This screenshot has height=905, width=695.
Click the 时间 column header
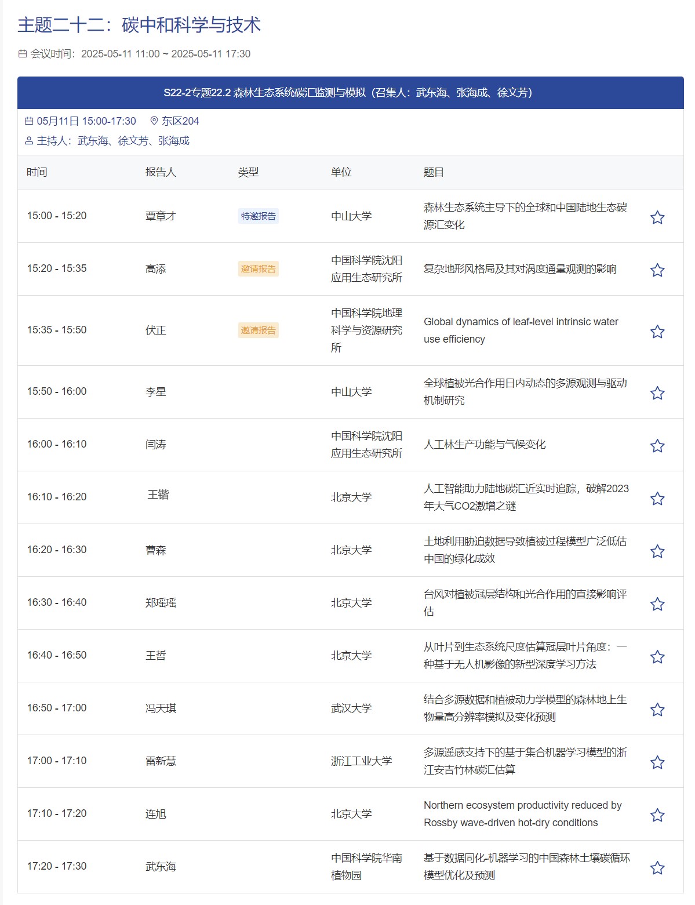pyautogui.click(x=37, y=172)
